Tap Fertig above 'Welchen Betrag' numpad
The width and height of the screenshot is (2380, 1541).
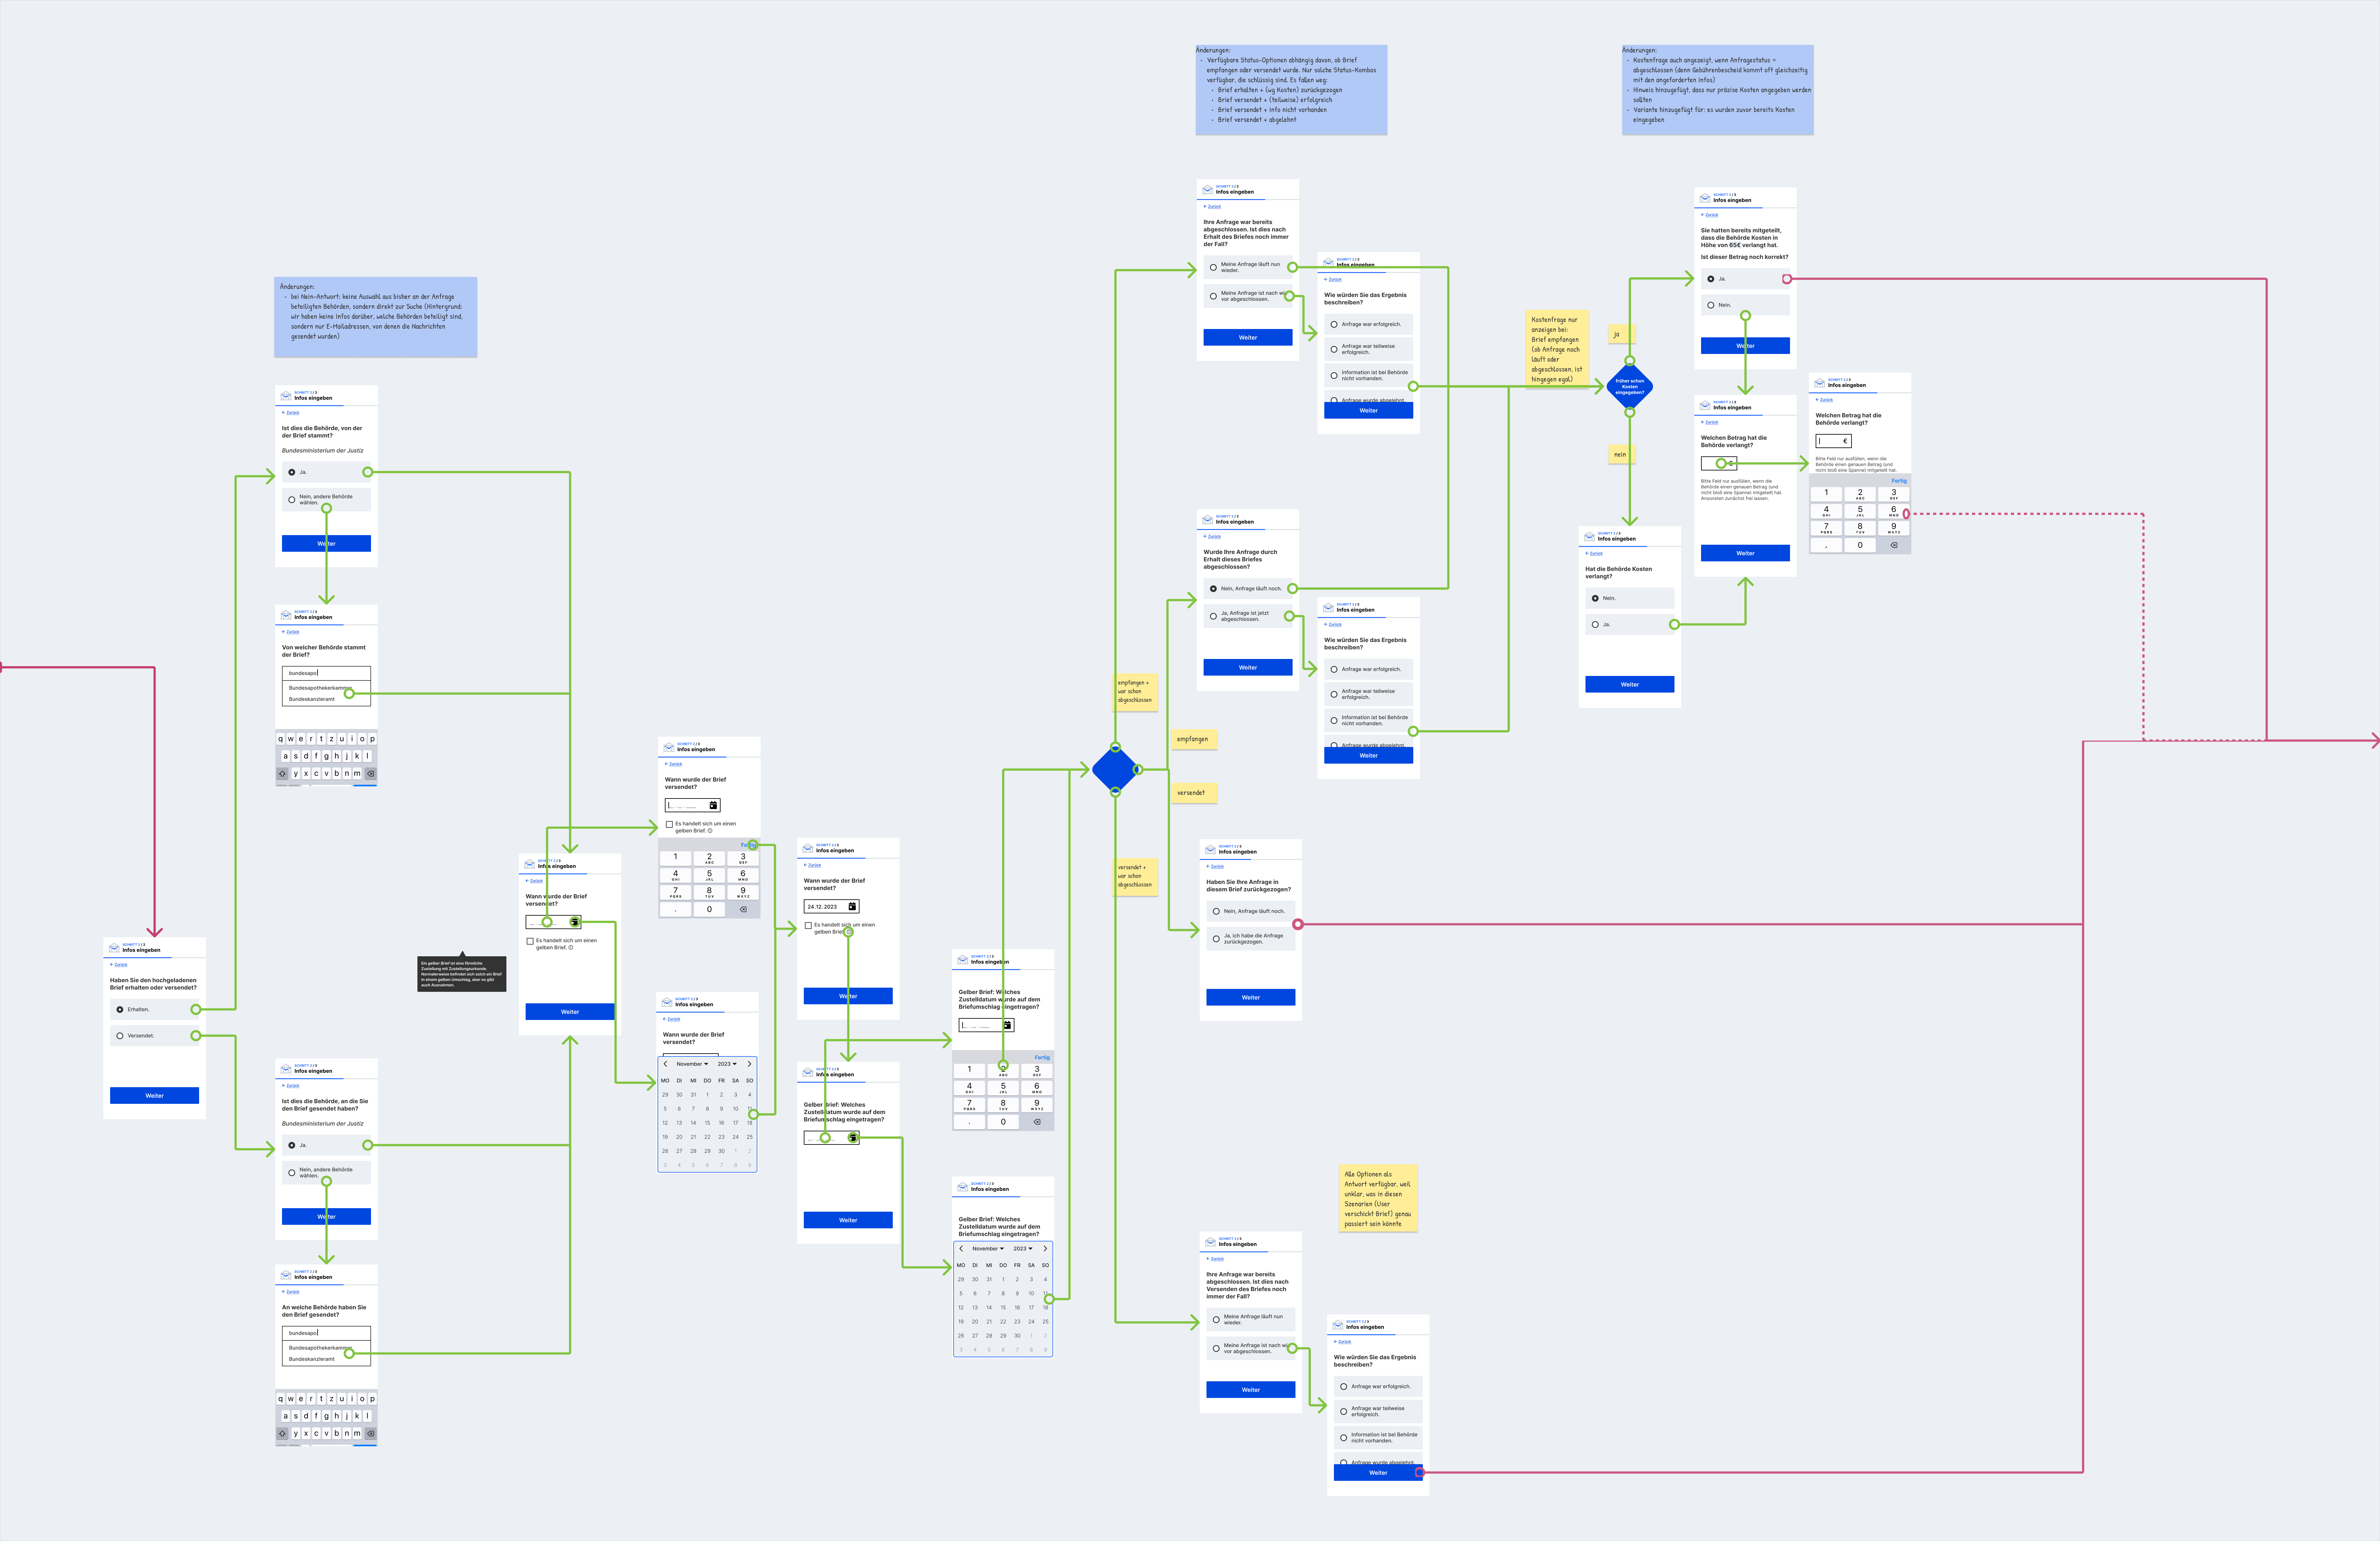click(x=1899, y=481)
